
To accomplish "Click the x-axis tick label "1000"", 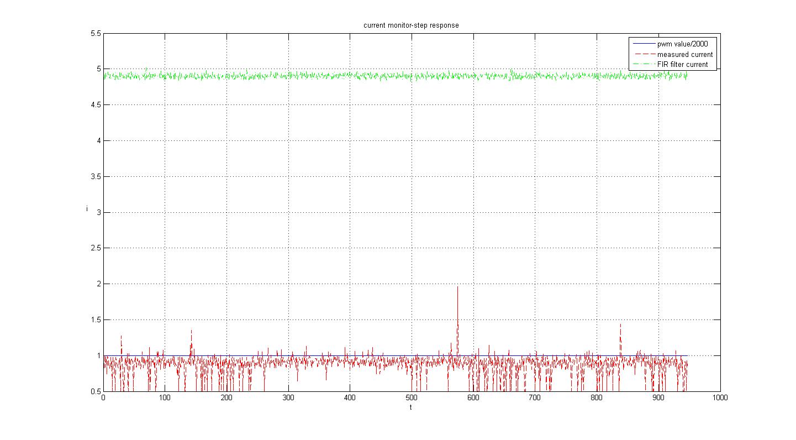I will (720, 398).
